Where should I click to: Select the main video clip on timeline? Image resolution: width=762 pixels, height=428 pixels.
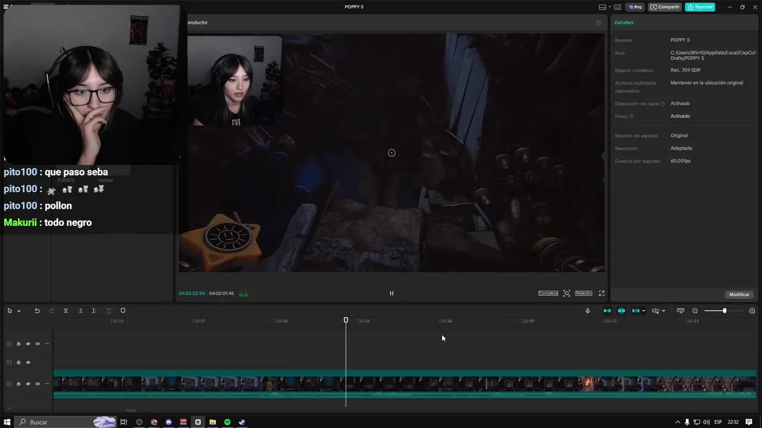405,384
